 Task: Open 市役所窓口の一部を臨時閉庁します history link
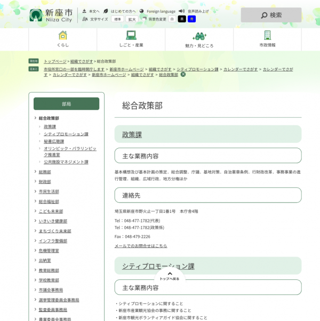coord(74,69)
